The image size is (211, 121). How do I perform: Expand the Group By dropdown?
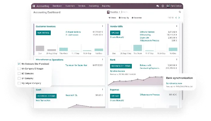tap(124, 18)
